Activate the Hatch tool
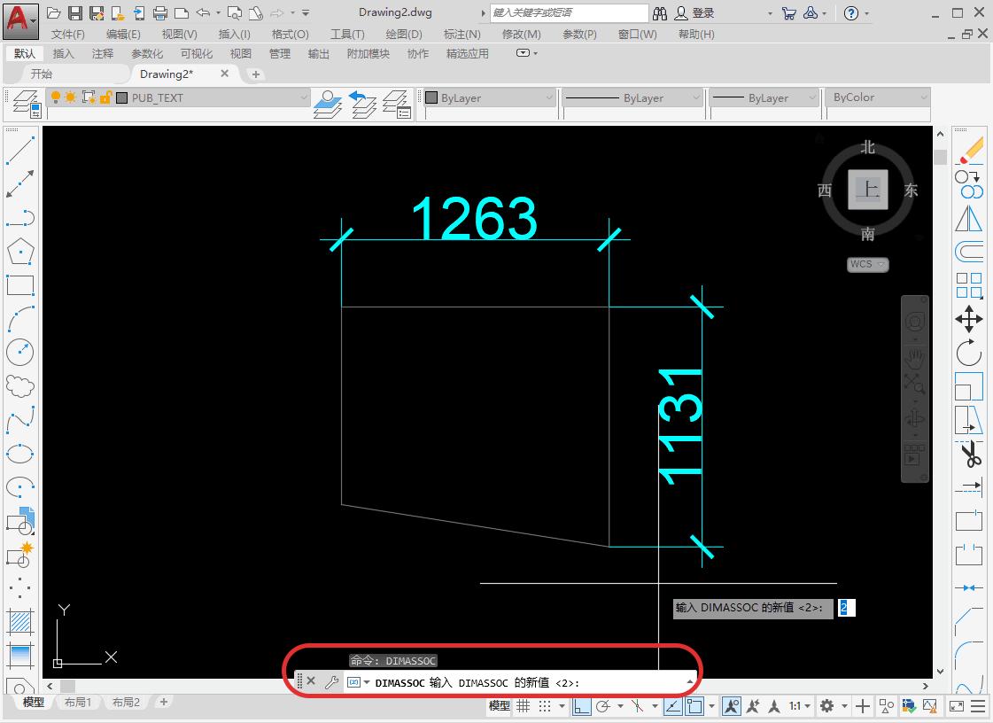The image size is (993, 723). click(20, 622)
